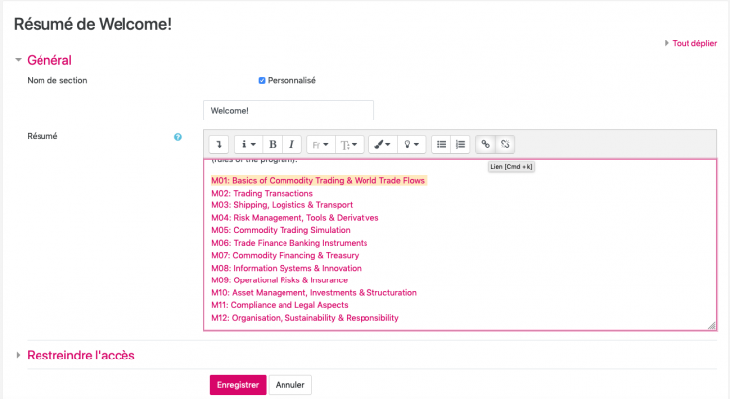Insert an unordered bullet list
730x399 pixels.
click(x=442, y=144)
